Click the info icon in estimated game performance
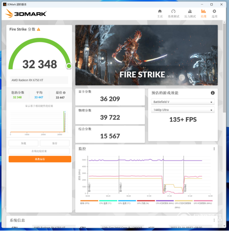The width and height of the screenshot is (229, 231). click(212, 93)
